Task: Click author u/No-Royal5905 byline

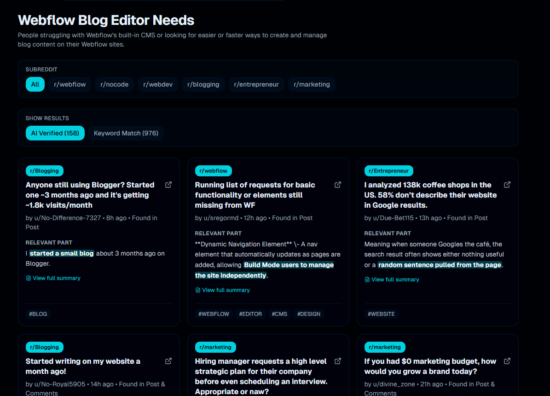Action: 60,384
